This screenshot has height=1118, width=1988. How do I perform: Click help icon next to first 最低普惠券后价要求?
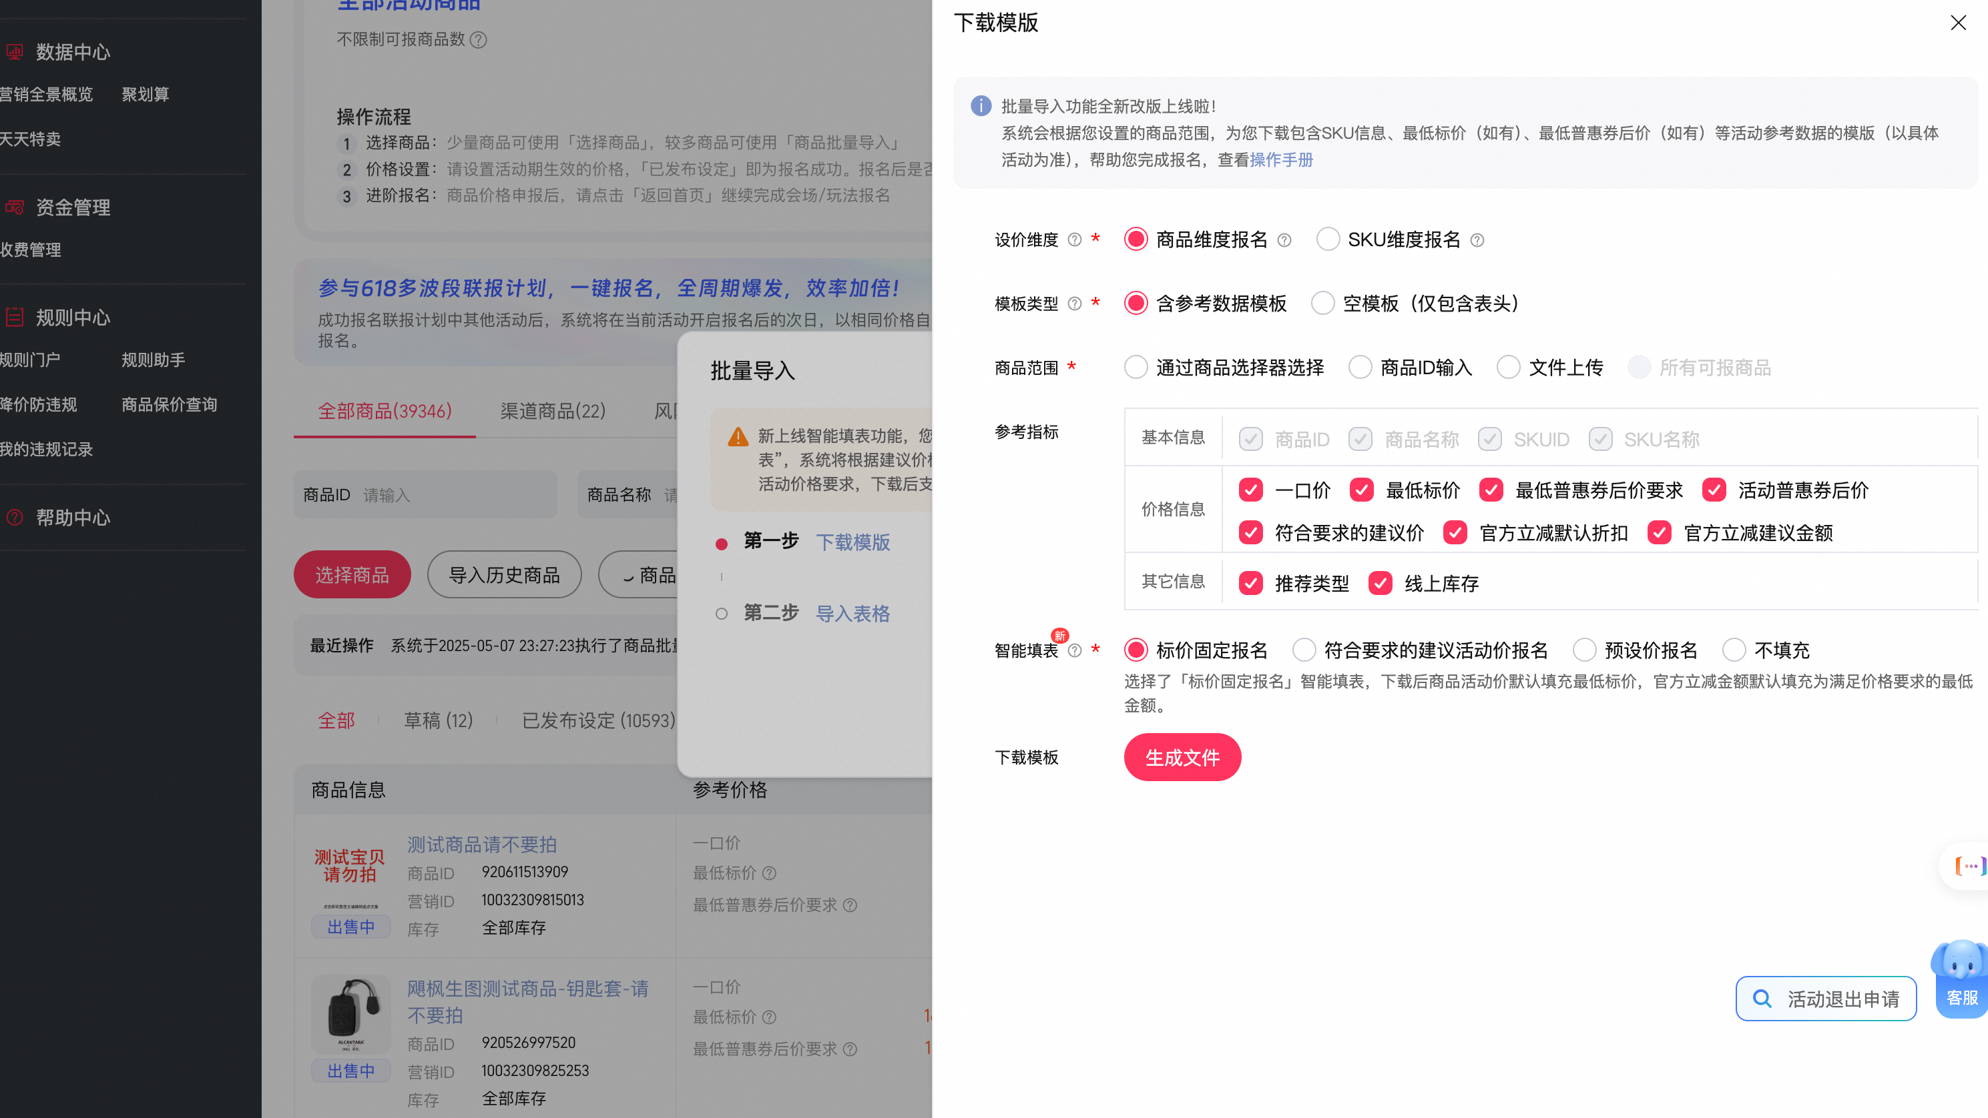tap(850, 905)
